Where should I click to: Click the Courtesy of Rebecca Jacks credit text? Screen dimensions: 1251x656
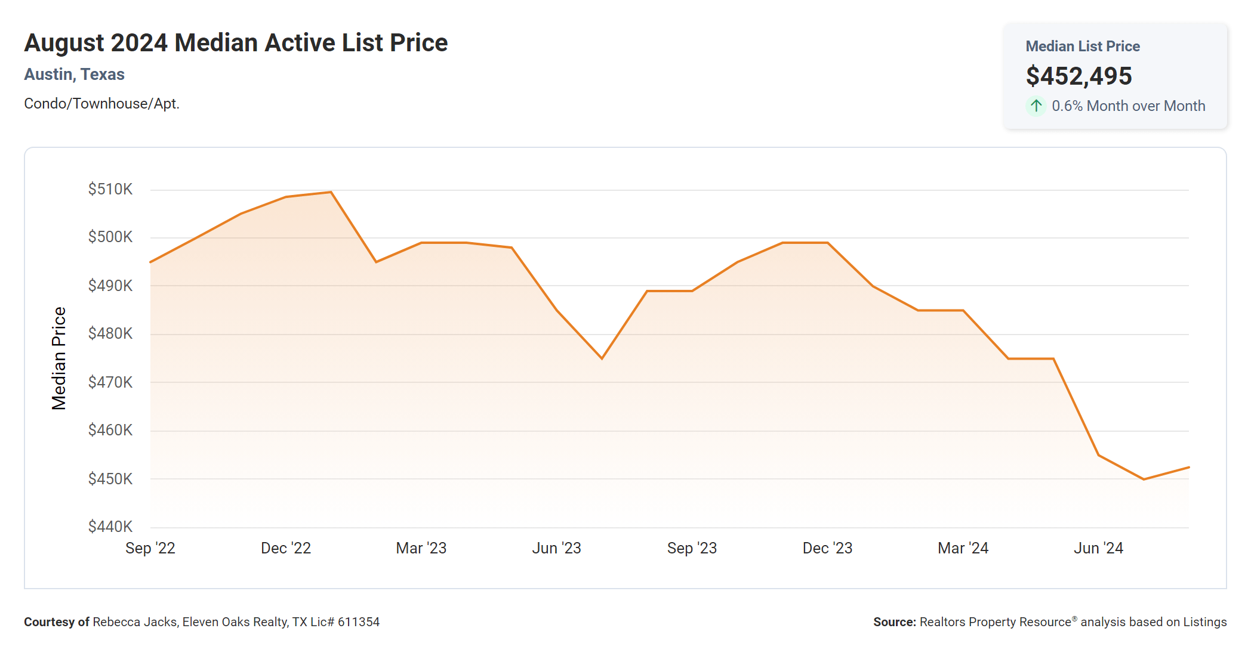point(201,622)
